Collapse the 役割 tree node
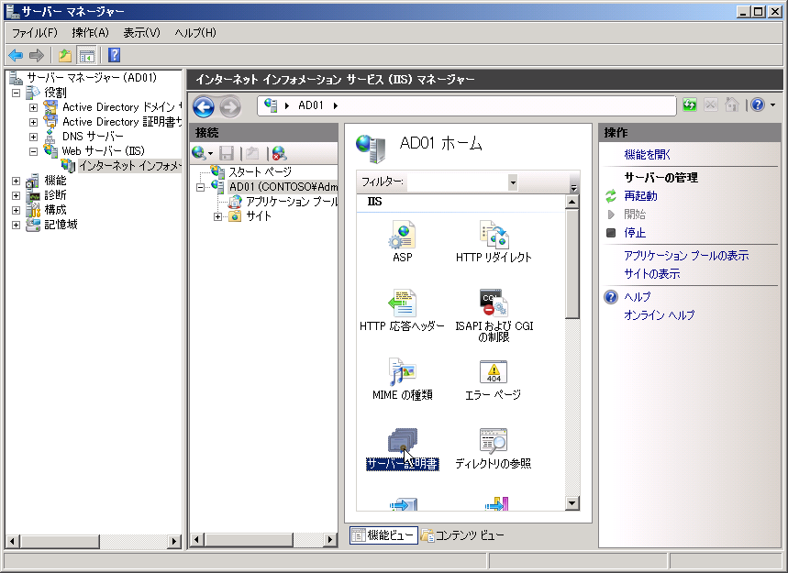Viewport: 788px width, 573px height. (x=17, y=93)
